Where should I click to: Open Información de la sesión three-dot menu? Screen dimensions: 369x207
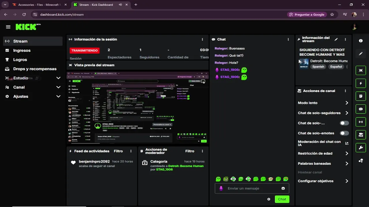click(202, 39)
